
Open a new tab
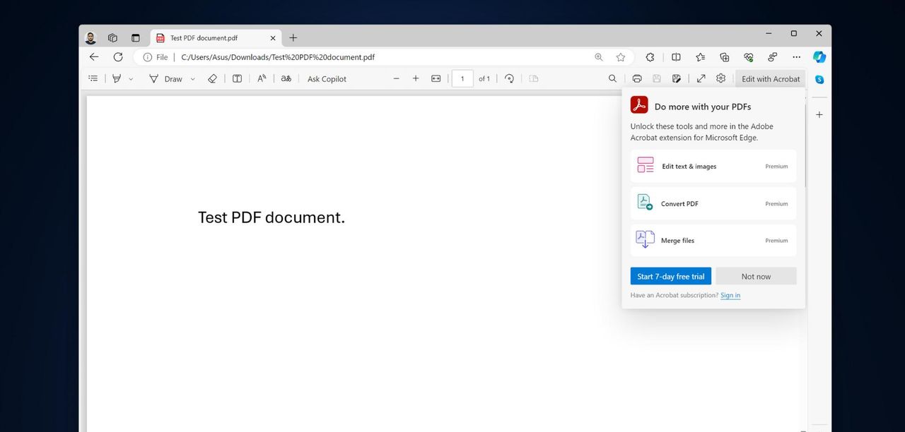pyautogui.click(x=293, y=38)
